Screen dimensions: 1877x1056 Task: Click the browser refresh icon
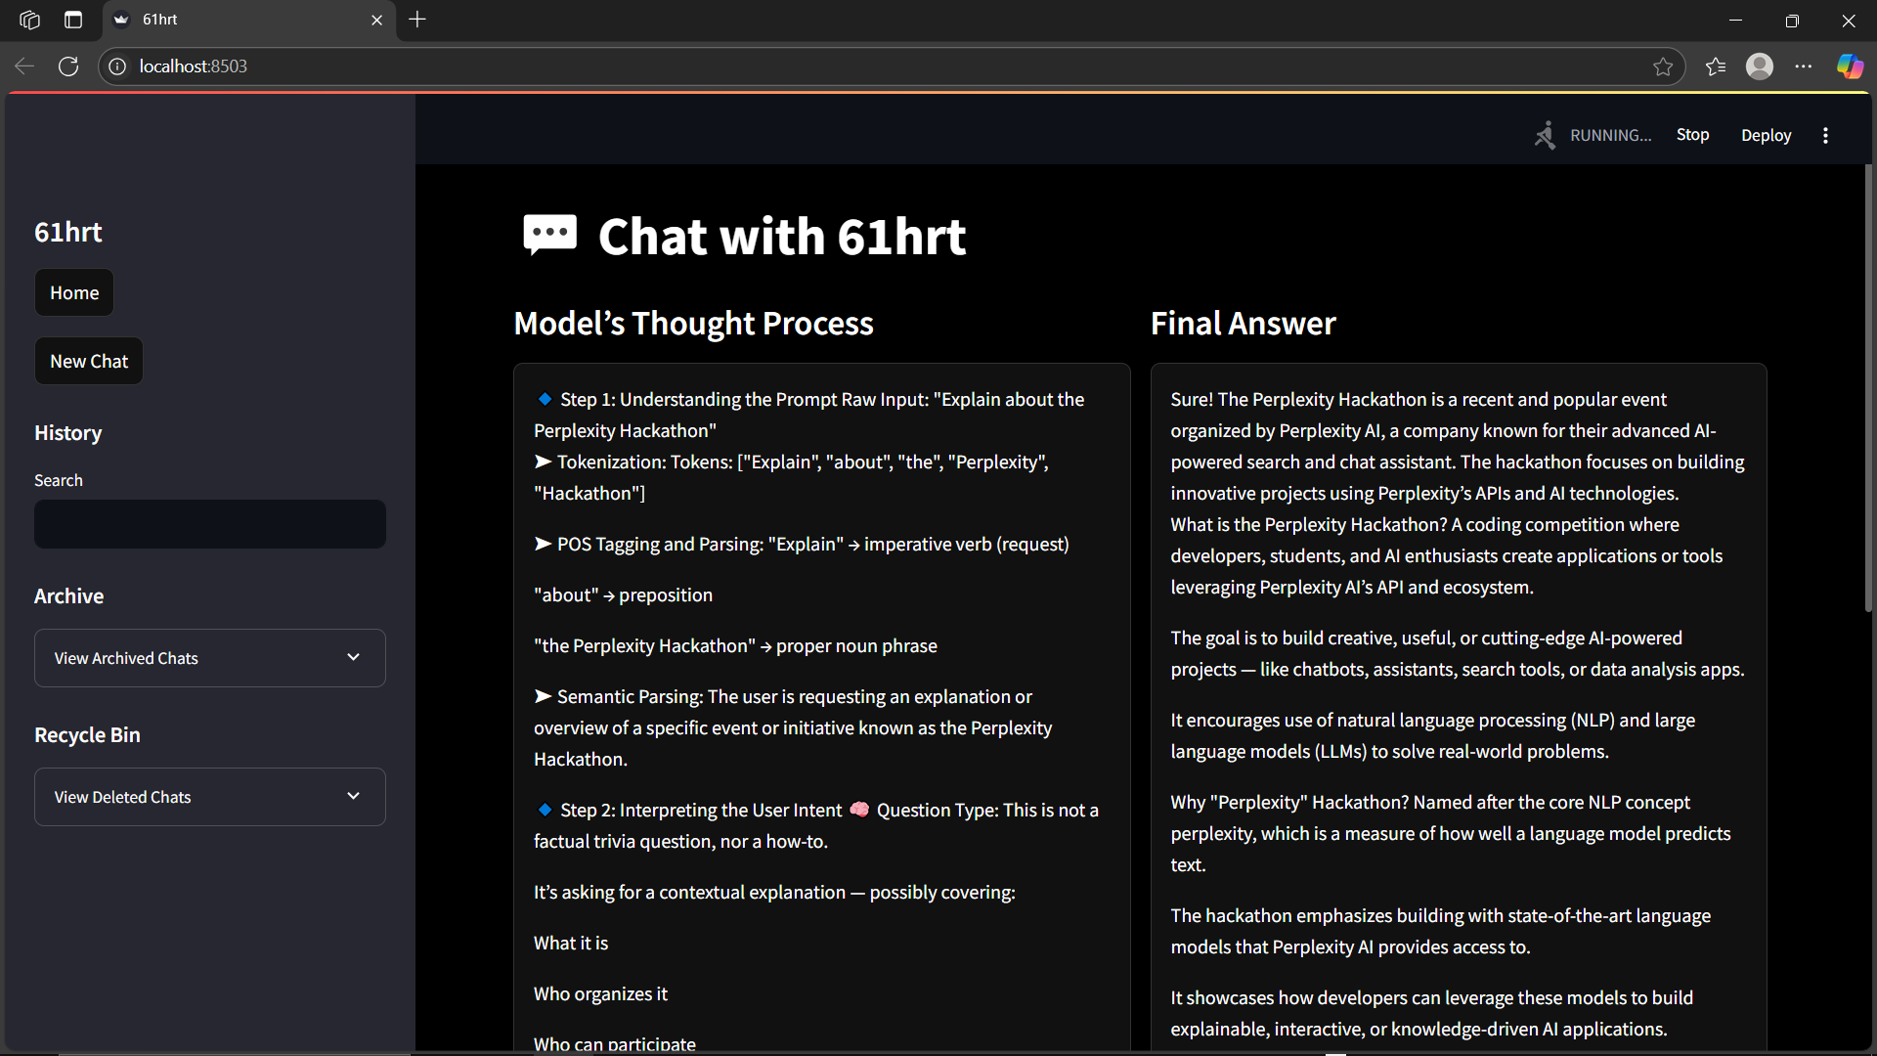click(x=68, y=66)
